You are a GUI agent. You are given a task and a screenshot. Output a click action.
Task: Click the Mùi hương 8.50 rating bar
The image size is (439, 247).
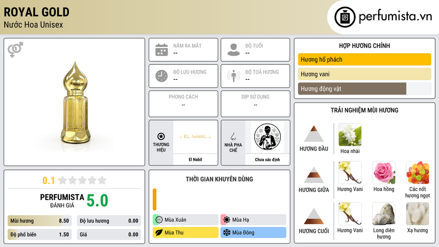pyautogui.click(x=39, y=221)
